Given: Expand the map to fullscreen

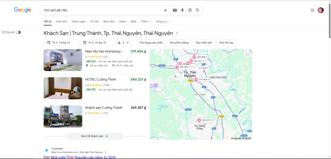Looking at the screenshot, I should (247, 54).
